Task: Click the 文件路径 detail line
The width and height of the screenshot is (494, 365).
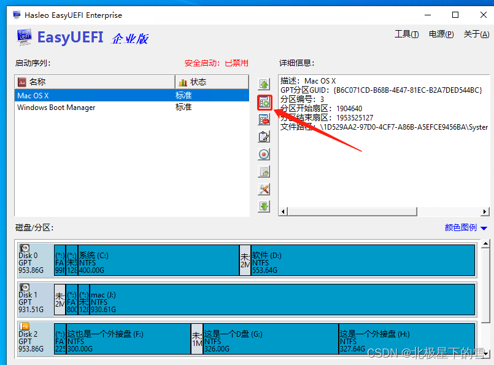Action: [384, 127]
